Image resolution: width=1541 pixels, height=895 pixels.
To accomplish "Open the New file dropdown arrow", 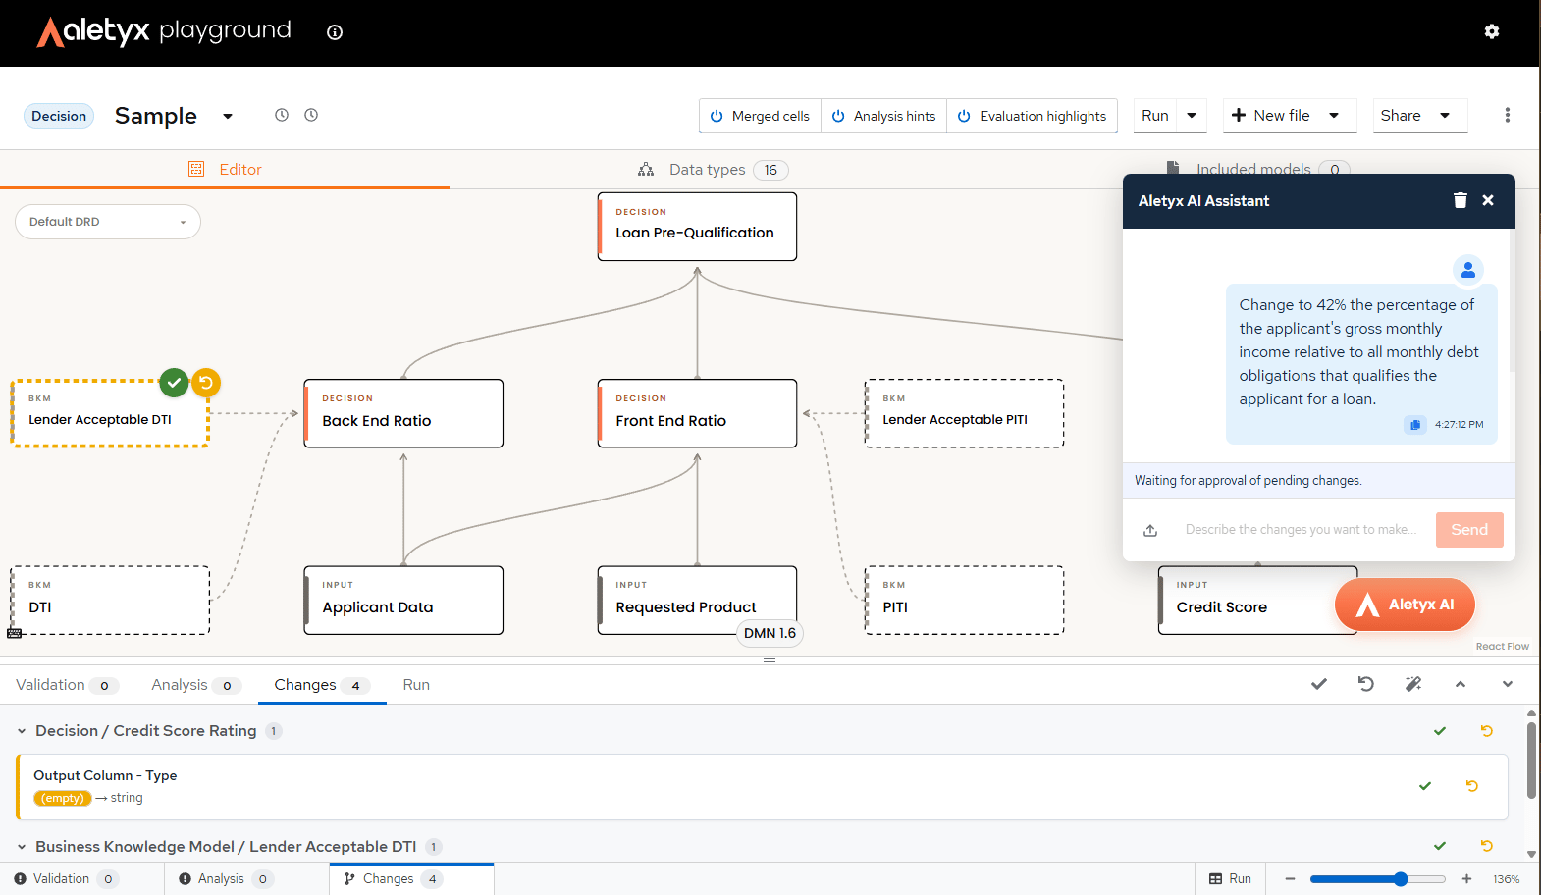I will click(1334, 116).
